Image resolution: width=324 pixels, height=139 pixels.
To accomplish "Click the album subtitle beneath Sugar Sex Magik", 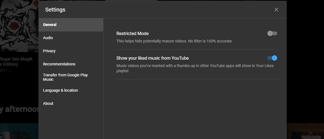I will pyautogui.click(x=6, y=70).
